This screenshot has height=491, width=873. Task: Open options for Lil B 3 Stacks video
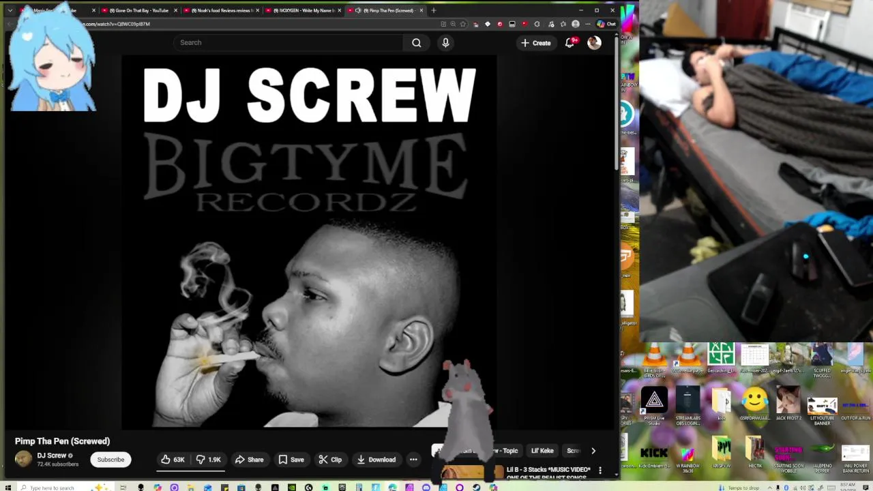click(x=600, y=471)
